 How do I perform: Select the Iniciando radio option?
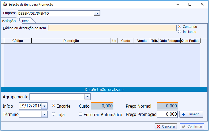[x=180, y=32]
